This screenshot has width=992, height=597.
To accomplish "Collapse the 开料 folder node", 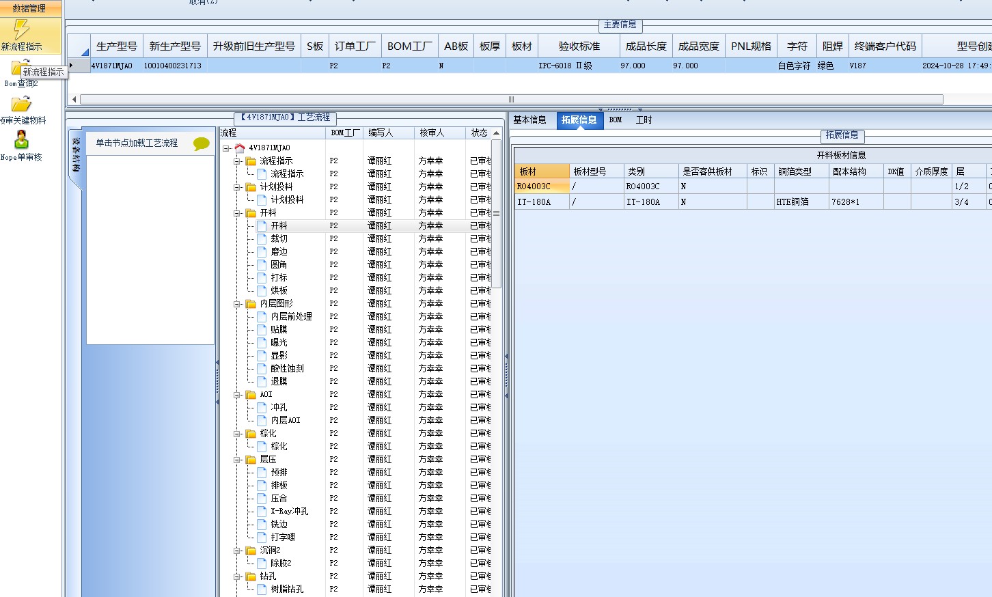I will tap(238, 212).
